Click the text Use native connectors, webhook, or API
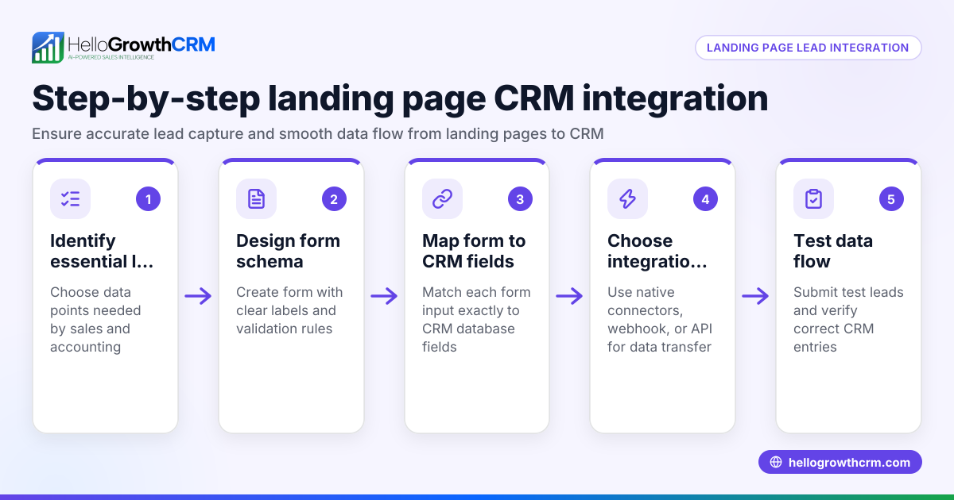The width and height of the screenshot is (954, 500). click(x=659, y=319)
